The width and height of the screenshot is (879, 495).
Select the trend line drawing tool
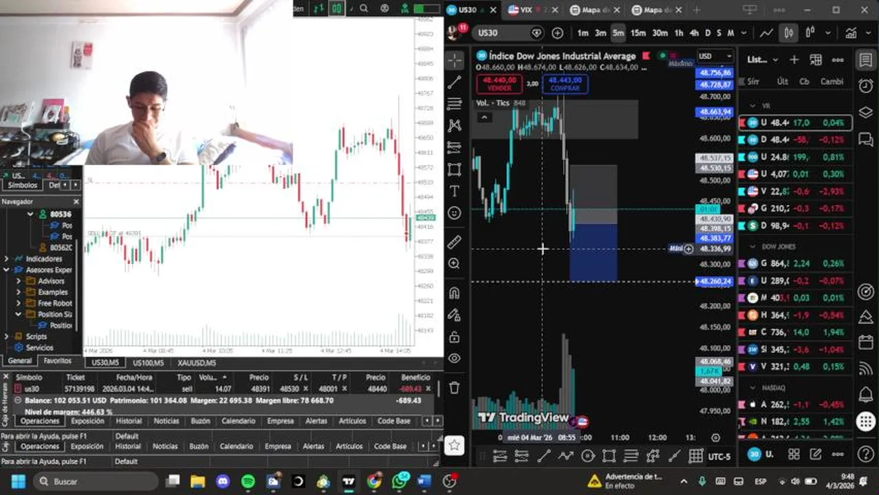[x=455, y=82]
